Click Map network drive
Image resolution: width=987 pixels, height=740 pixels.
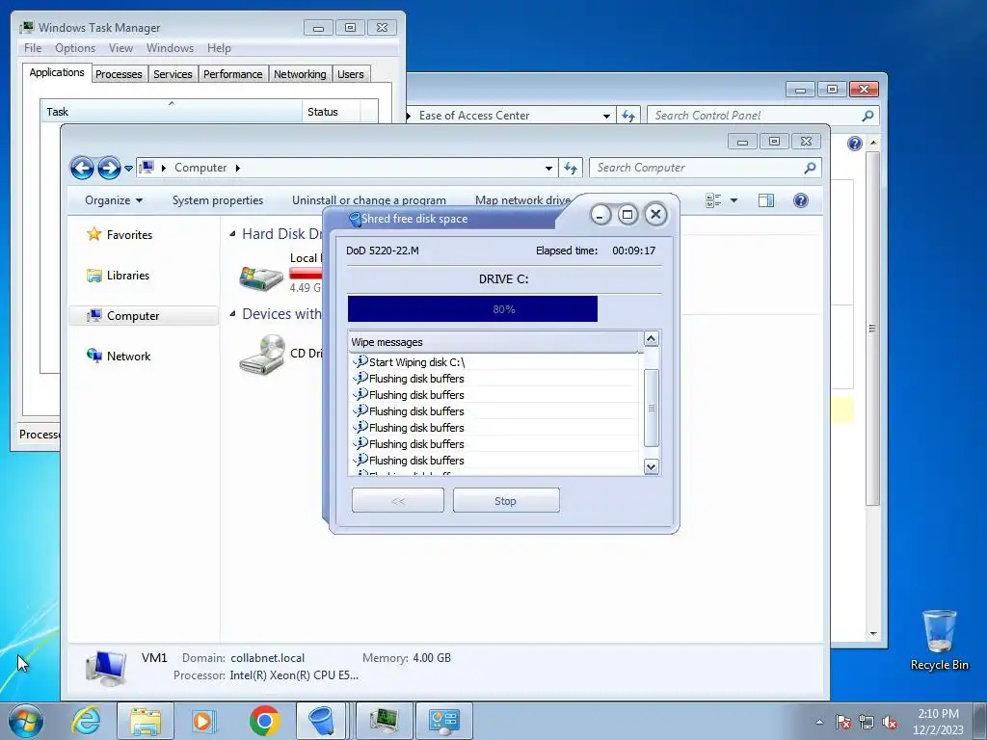(x=522, y=200)
